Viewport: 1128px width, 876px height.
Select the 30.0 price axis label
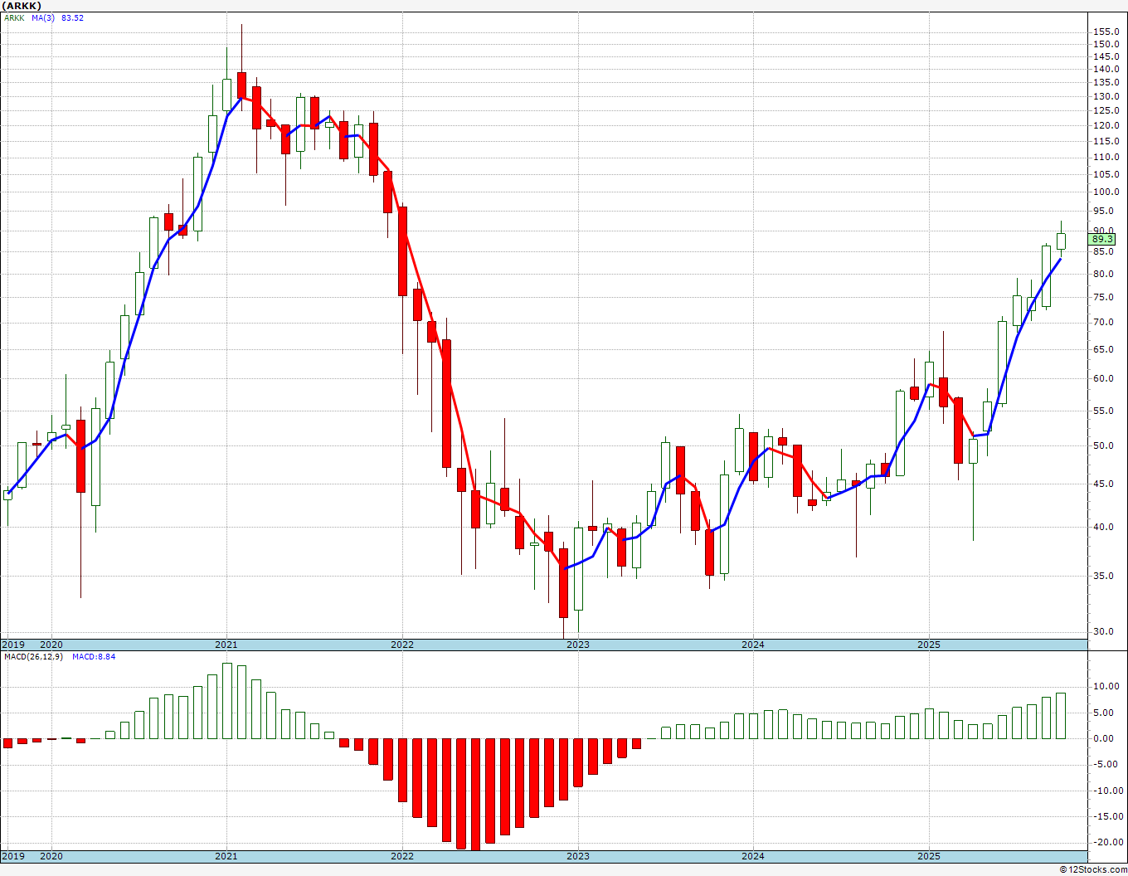[1105, 631]
